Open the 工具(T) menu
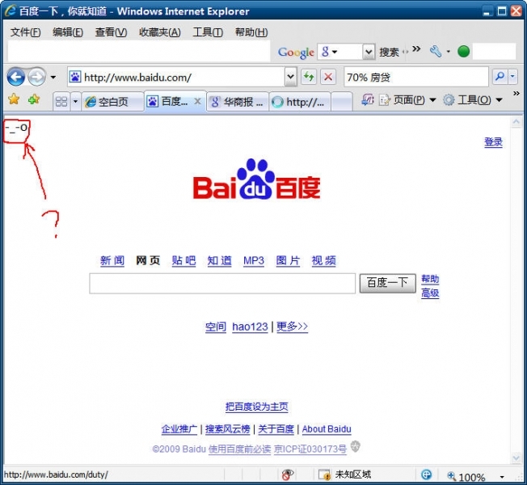Viewport: 527px width, 485px height. coord(208,32)
